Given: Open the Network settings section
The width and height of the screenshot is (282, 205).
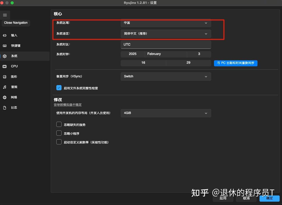Looking at the screenshot, I should [x=14, y=97].
